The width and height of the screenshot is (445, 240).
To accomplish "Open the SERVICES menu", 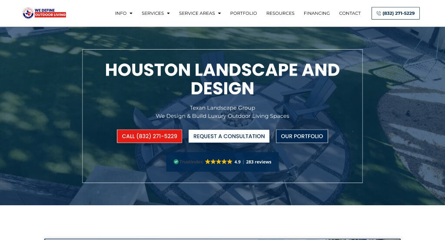I will point(153,13).
